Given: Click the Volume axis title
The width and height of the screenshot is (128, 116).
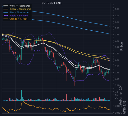Looking at the screenshot, I should pos(120,99).
